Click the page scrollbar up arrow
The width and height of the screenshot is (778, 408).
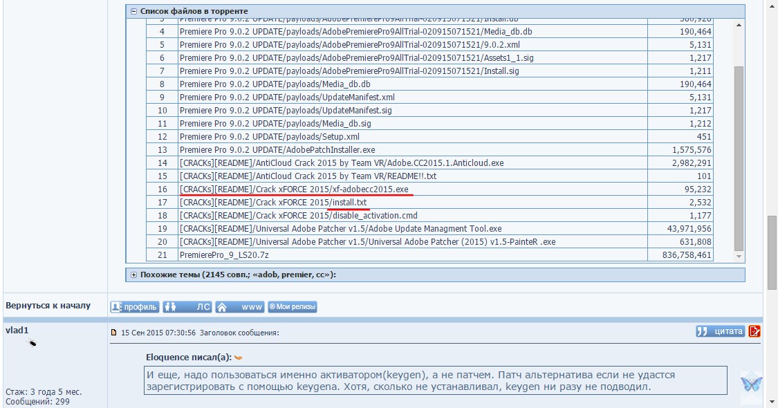[772, 6]
